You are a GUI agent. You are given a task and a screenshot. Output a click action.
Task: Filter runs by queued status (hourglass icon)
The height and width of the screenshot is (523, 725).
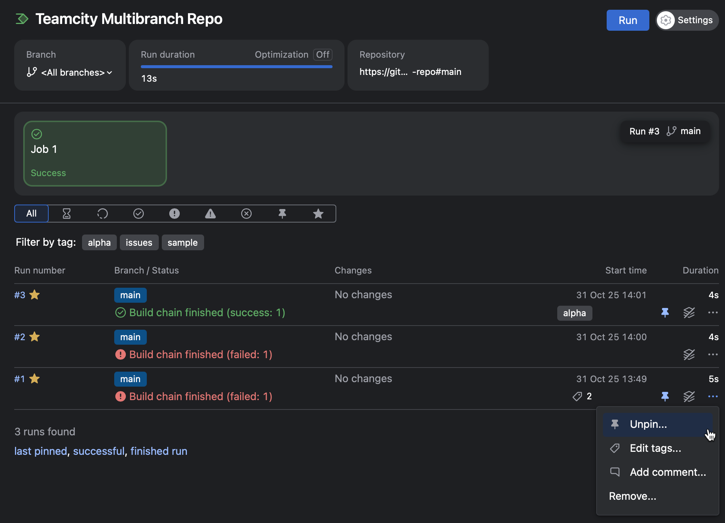(67, 214)
